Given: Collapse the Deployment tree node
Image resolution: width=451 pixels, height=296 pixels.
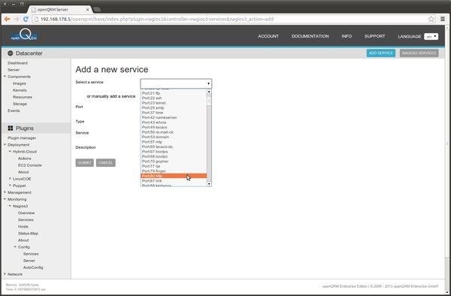Looking at the screenshot, I should tap(5, 144).
